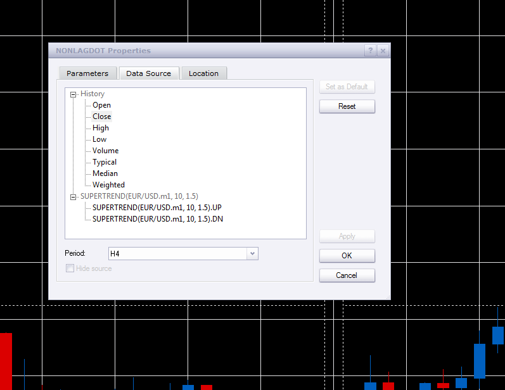Choose Weighted price source
This screenshot has height=390, width=505.
click(108, 185)
